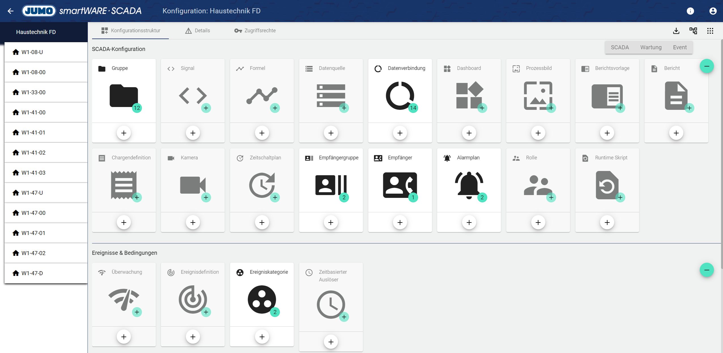Switch to the Zugriffsrechte tab
The height and width of the screenshot is (353, 723).
click(255, 31)
